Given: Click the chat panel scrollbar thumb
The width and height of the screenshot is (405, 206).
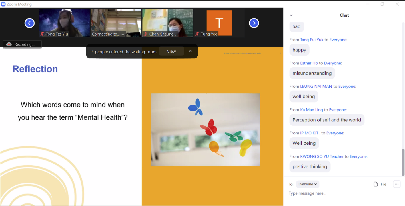Looking at the screenshot, I should [x=403, y=162].
